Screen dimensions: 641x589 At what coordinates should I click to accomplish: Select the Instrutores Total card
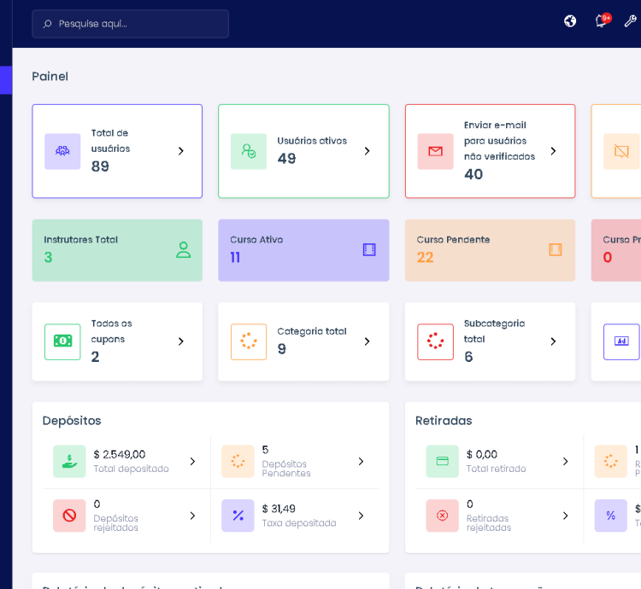coord(117,250)
